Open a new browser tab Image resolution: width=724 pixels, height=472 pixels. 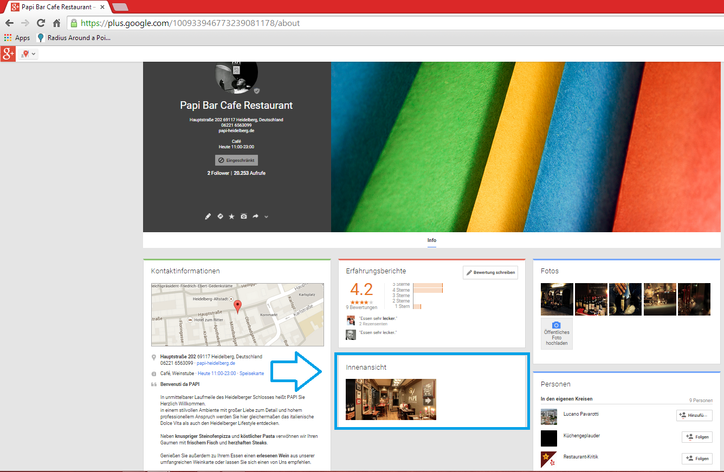coord(120,8)
